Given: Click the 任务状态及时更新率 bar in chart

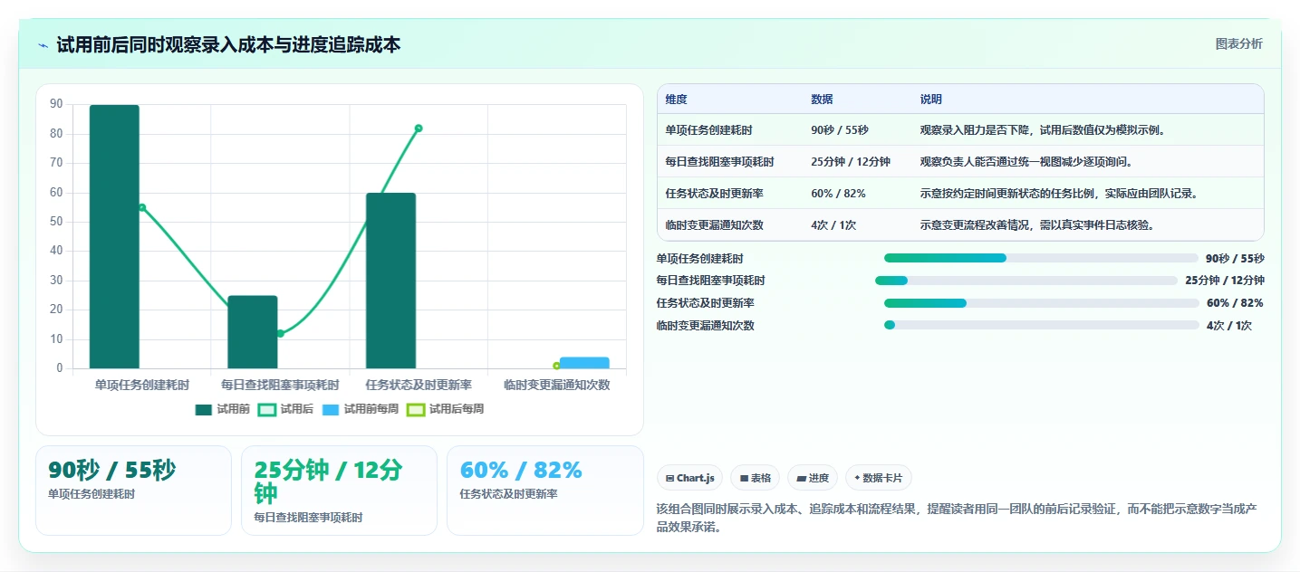Looking at the screenshot, I should [390, 281].
